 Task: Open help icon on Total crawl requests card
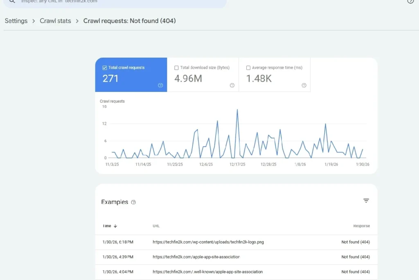click(160, 85)
